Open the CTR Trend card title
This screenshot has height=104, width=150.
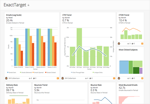(67, 15)
